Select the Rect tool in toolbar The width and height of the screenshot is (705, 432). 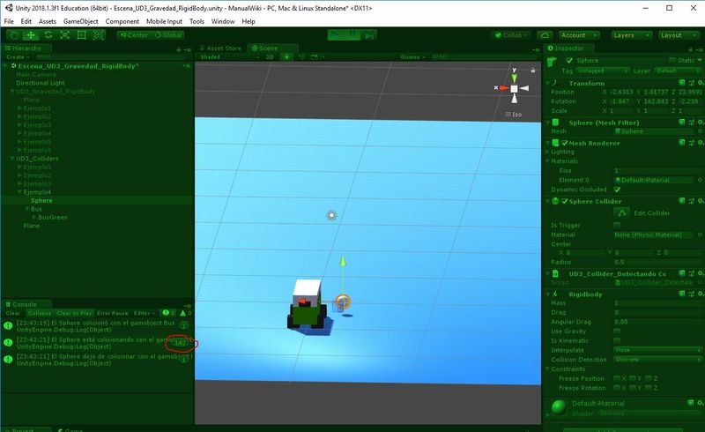(81, 35)
